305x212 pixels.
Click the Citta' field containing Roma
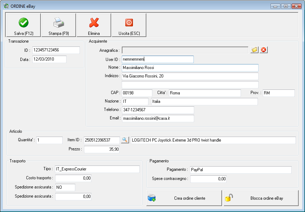click(x=205, y=93)
